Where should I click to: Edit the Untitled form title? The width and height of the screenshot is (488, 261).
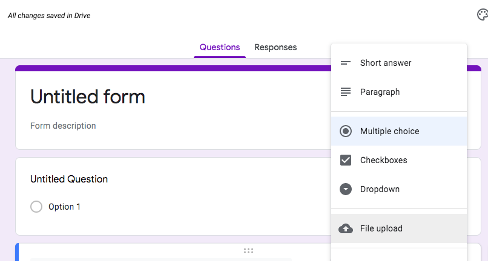pyautogui.click(x=88, y=97)
